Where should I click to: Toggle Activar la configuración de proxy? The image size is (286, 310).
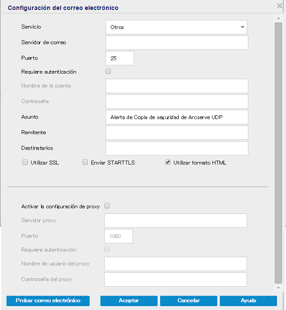[107, 206]
